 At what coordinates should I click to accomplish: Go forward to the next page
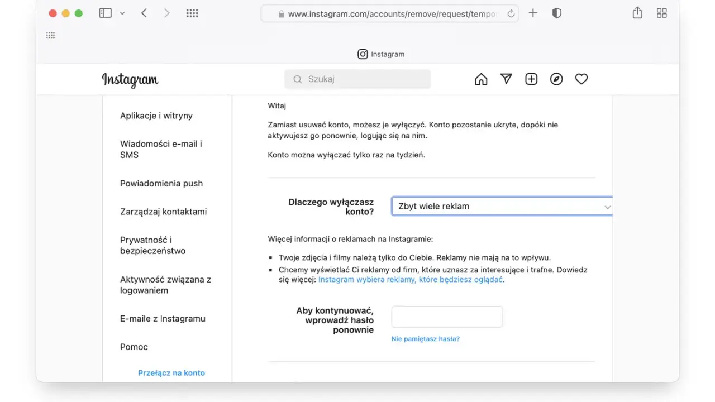[166, 13]
